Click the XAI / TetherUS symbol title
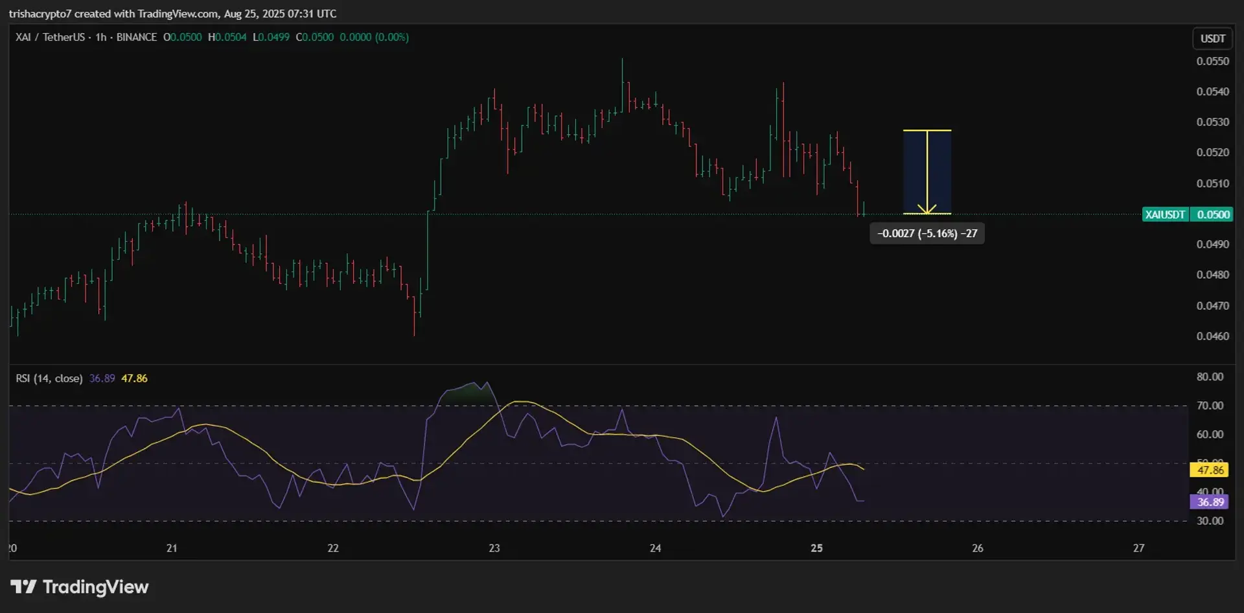 pos(51,37)
